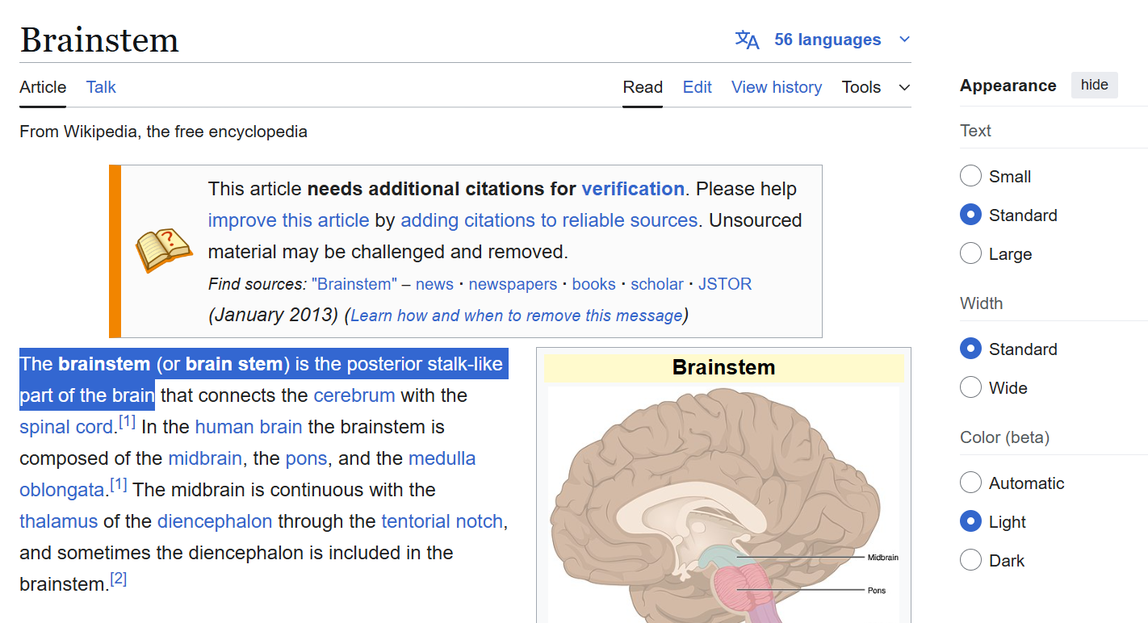Open citation [2] after brainstem
The height and width of the screenshot is (623, 1148).
coord(118,579)
